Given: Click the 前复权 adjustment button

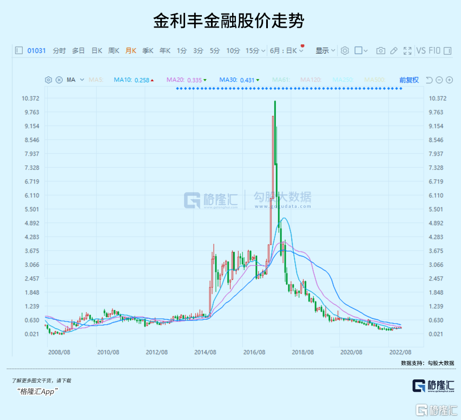Looking at the screenshot, I should tap(409, 80).
